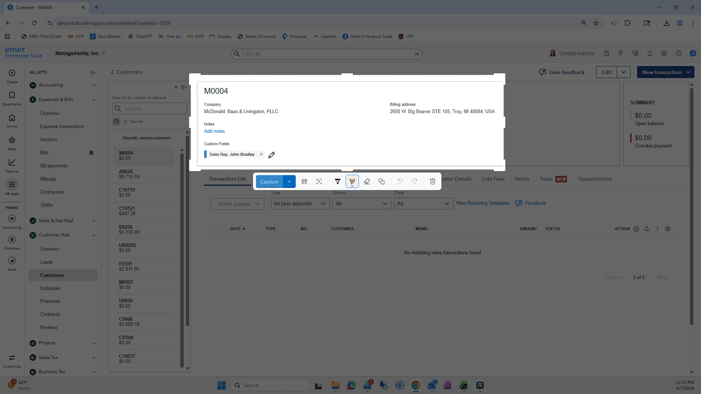Click the redo arrow in capture toolbar
The image size is (701, 394).
pos(415,181)
